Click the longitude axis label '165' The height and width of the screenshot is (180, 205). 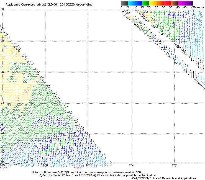(x=2, y=165)
